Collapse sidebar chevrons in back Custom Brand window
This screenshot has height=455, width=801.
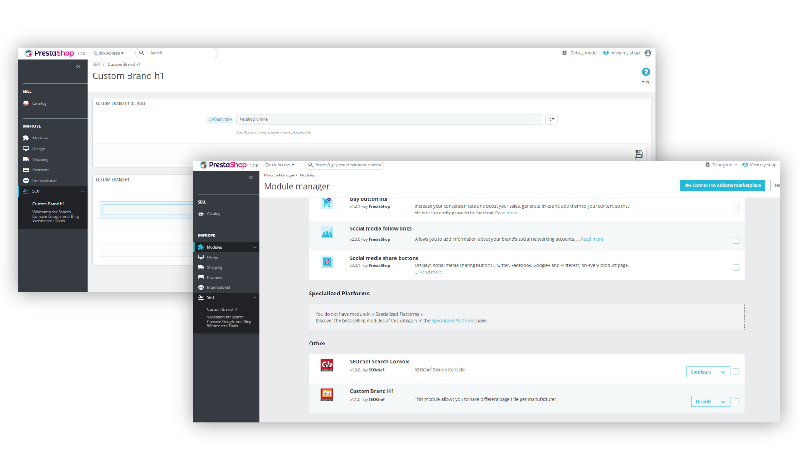coord(78,66)
